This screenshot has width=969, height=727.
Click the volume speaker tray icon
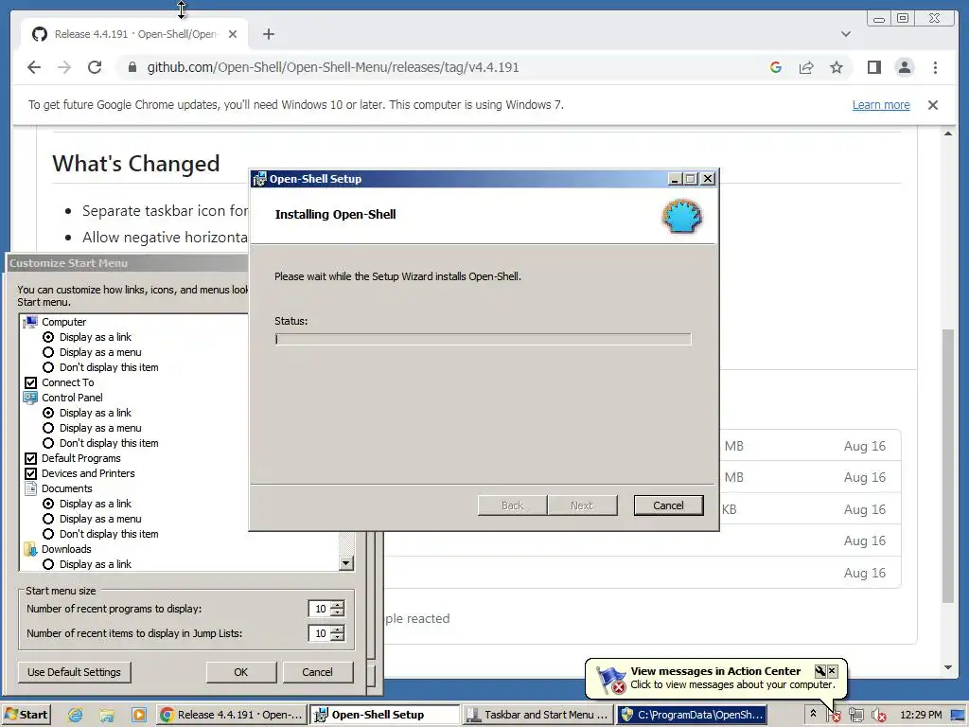click(878, 716)
